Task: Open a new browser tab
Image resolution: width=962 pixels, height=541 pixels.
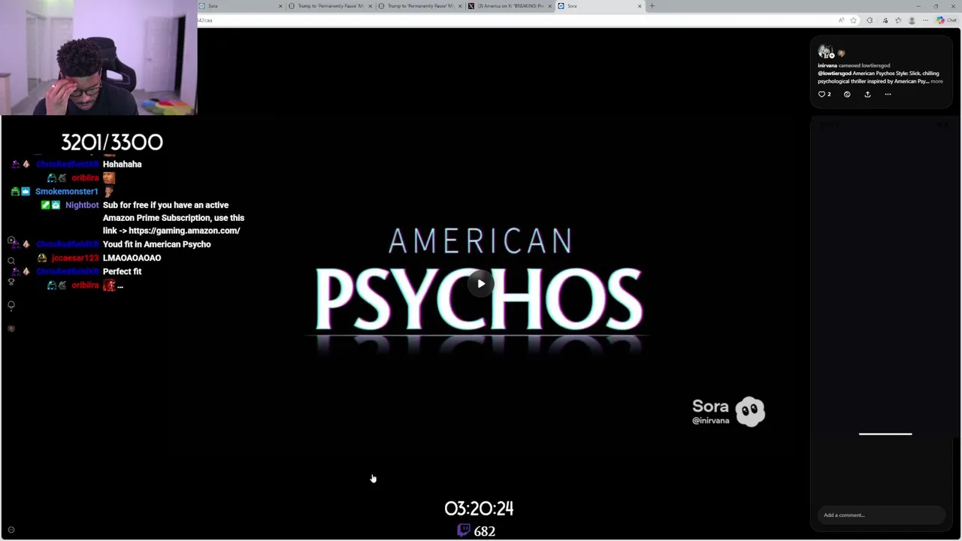Action: [x=652, y=6]
